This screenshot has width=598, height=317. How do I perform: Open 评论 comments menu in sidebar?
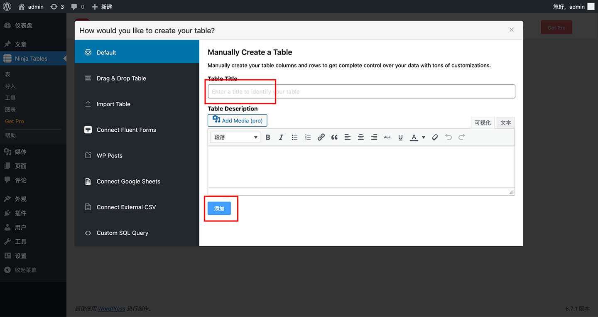coord(33,180)
